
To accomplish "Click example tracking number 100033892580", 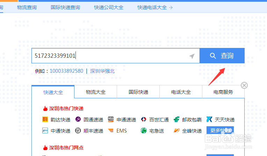I will pyautogui.click(x=66, y=71).
